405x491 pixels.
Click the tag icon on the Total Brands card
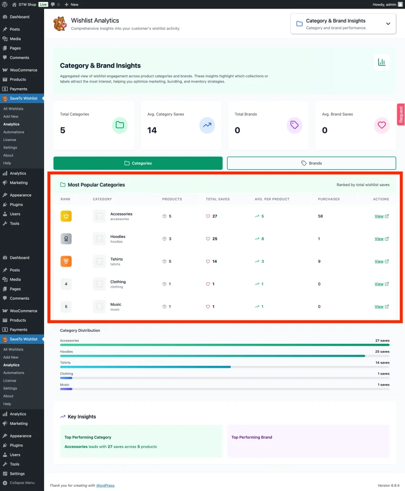pos(294,125)
